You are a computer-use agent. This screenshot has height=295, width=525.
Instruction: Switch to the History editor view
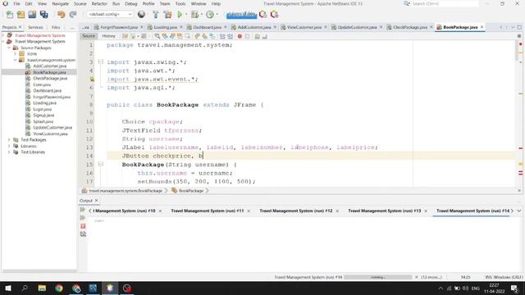pos(108,36)
